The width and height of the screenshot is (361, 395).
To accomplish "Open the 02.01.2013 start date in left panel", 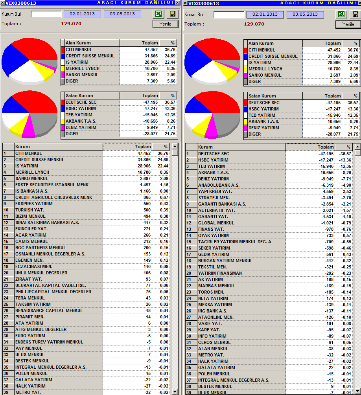I will pyautogui.click(x=82, y=14).
